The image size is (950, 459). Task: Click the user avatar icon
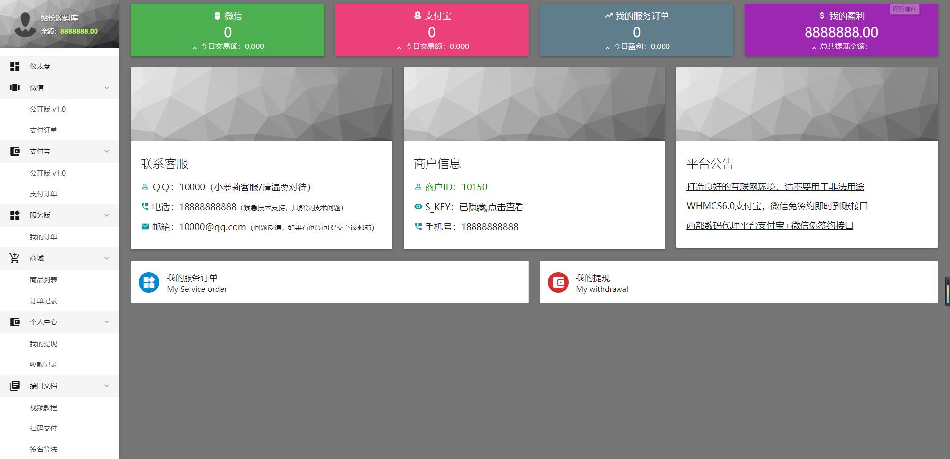point(24,24)
